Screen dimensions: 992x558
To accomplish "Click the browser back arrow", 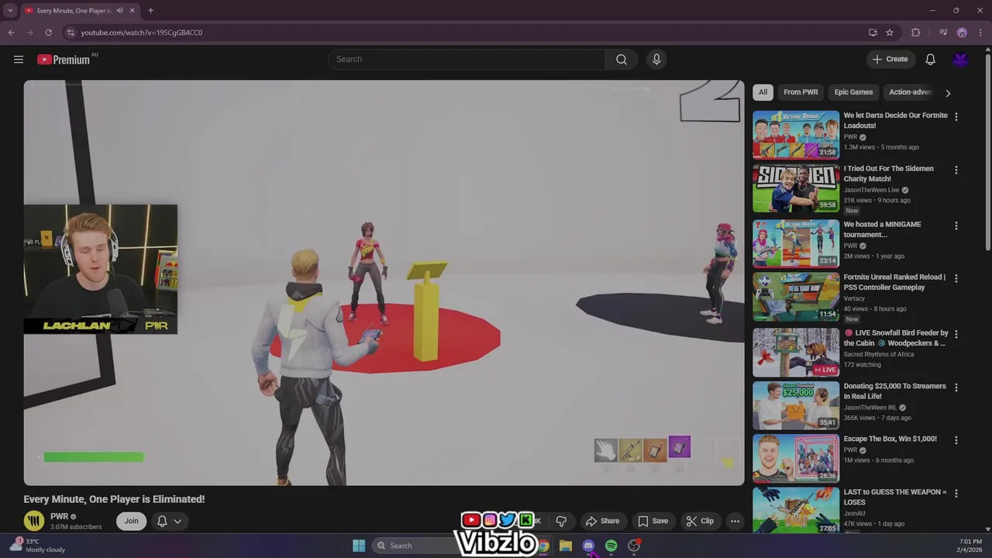I will (x=11, y=33).
